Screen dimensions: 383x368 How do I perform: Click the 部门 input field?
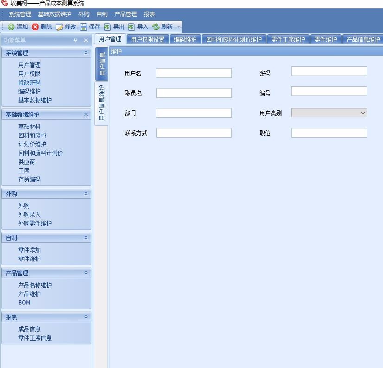pyautogui.click(x=194, y=113)
